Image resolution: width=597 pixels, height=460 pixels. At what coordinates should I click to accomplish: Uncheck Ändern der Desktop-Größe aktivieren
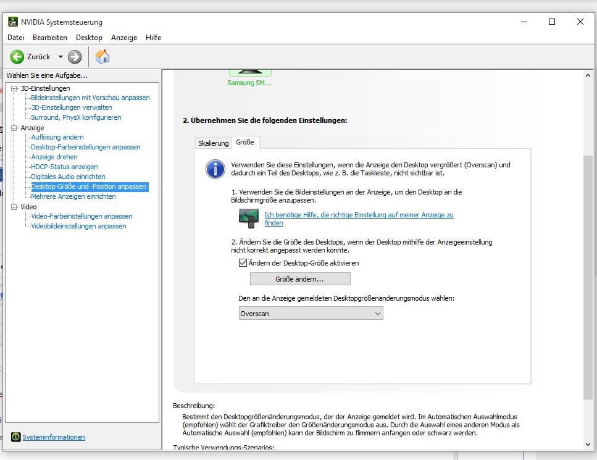pos(243,263)
